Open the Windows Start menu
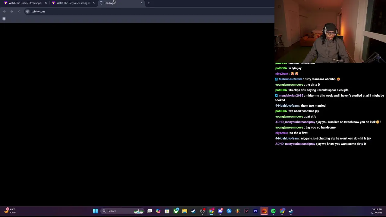 point(95,211)
